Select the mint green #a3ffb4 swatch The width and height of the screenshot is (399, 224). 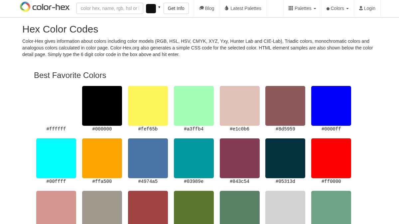194,106
